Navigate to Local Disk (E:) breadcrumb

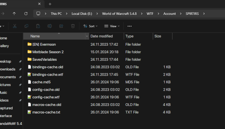coord(82,14)
